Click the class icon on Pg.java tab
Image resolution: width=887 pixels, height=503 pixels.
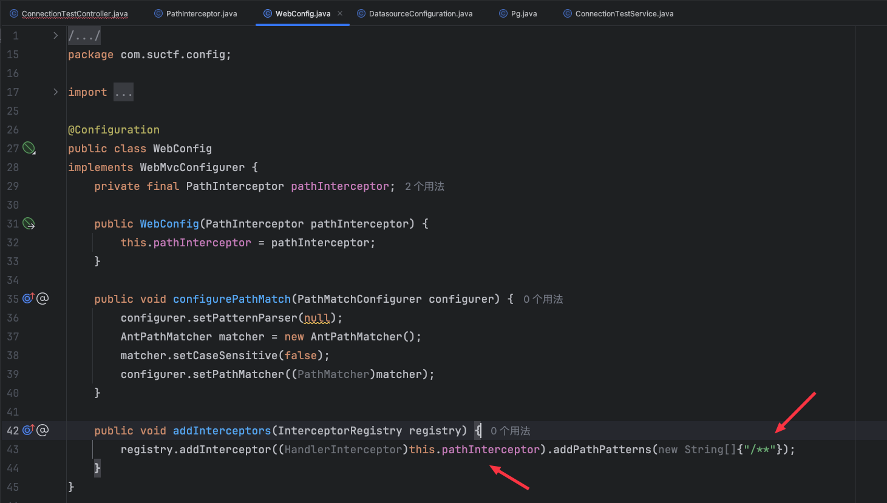pos(503,13)
